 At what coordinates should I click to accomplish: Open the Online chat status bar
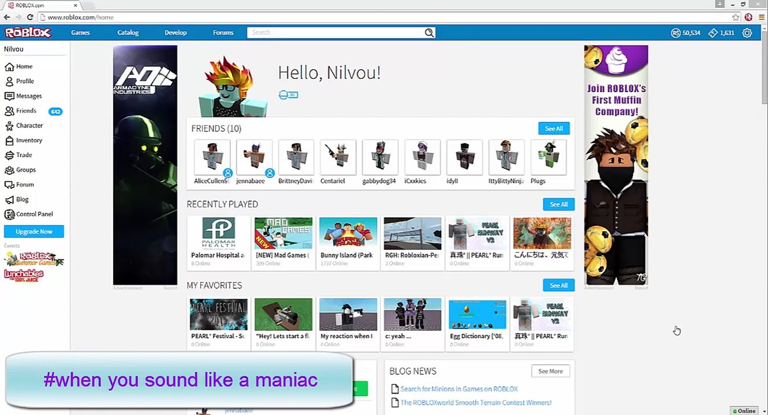745,411
